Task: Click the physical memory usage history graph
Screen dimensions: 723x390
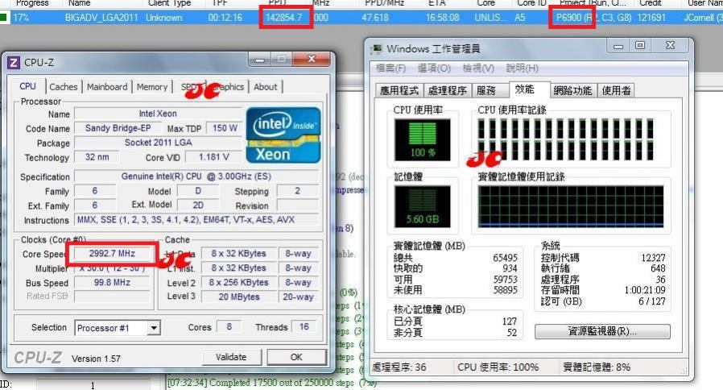Action: point(571,207)
